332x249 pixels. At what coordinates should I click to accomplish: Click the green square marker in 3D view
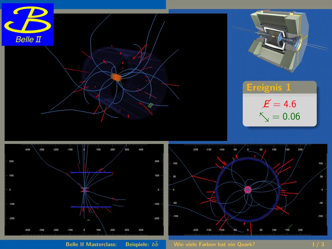[151, 105]
